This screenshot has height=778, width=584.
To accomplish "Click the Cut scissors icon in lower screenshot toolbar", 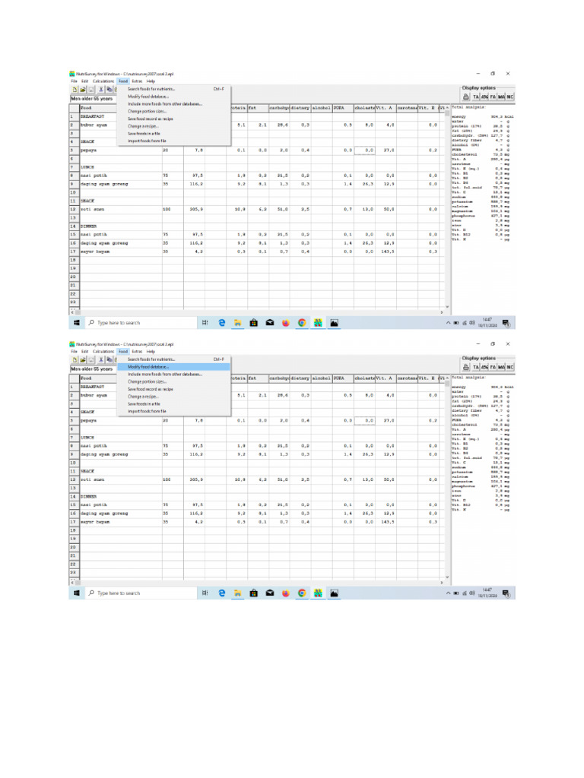I will [101, 360].
